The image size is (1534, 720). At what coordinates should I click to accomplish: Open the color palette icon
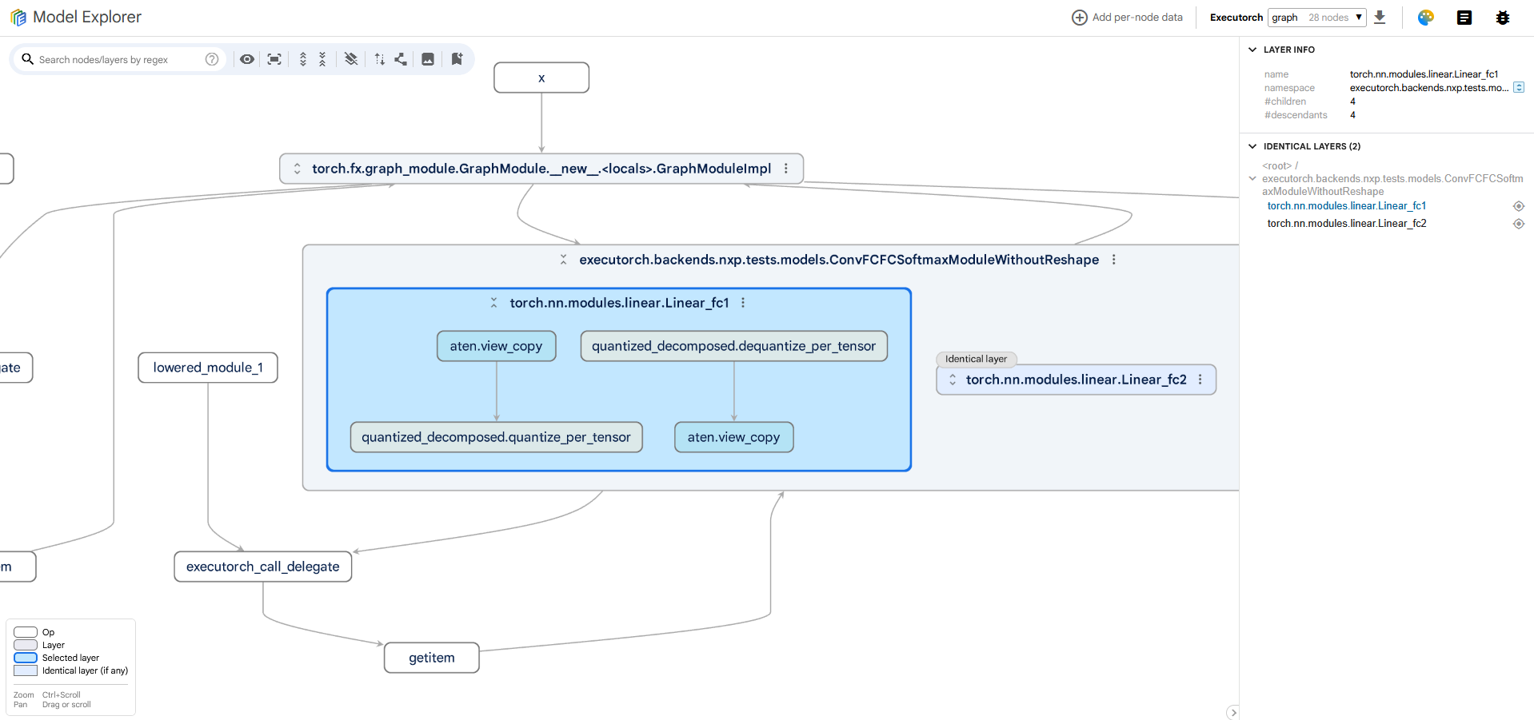1425,18
